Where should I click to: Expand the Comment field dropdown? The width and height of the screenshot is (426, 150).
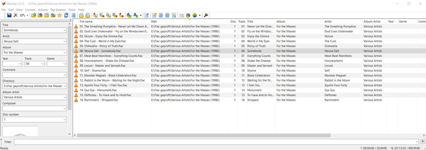point(64,75)
